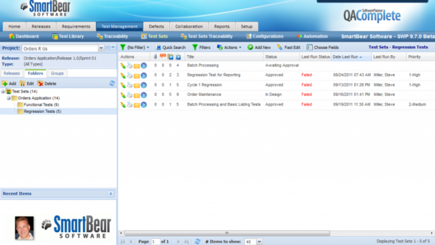
Task: Open the Filters tool
Action: click(201, 48)
